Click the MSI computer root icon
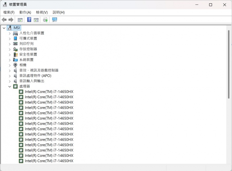This screenshot has width=232, height=171. [10, 28]
